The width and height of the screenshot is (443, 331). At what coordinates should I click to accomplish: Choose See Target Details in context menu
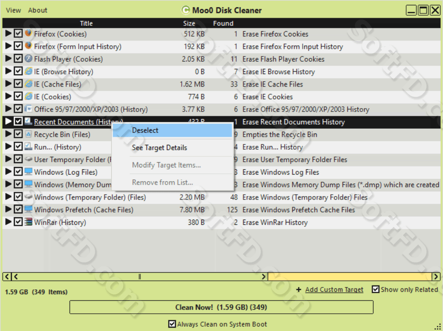[172, 148]
